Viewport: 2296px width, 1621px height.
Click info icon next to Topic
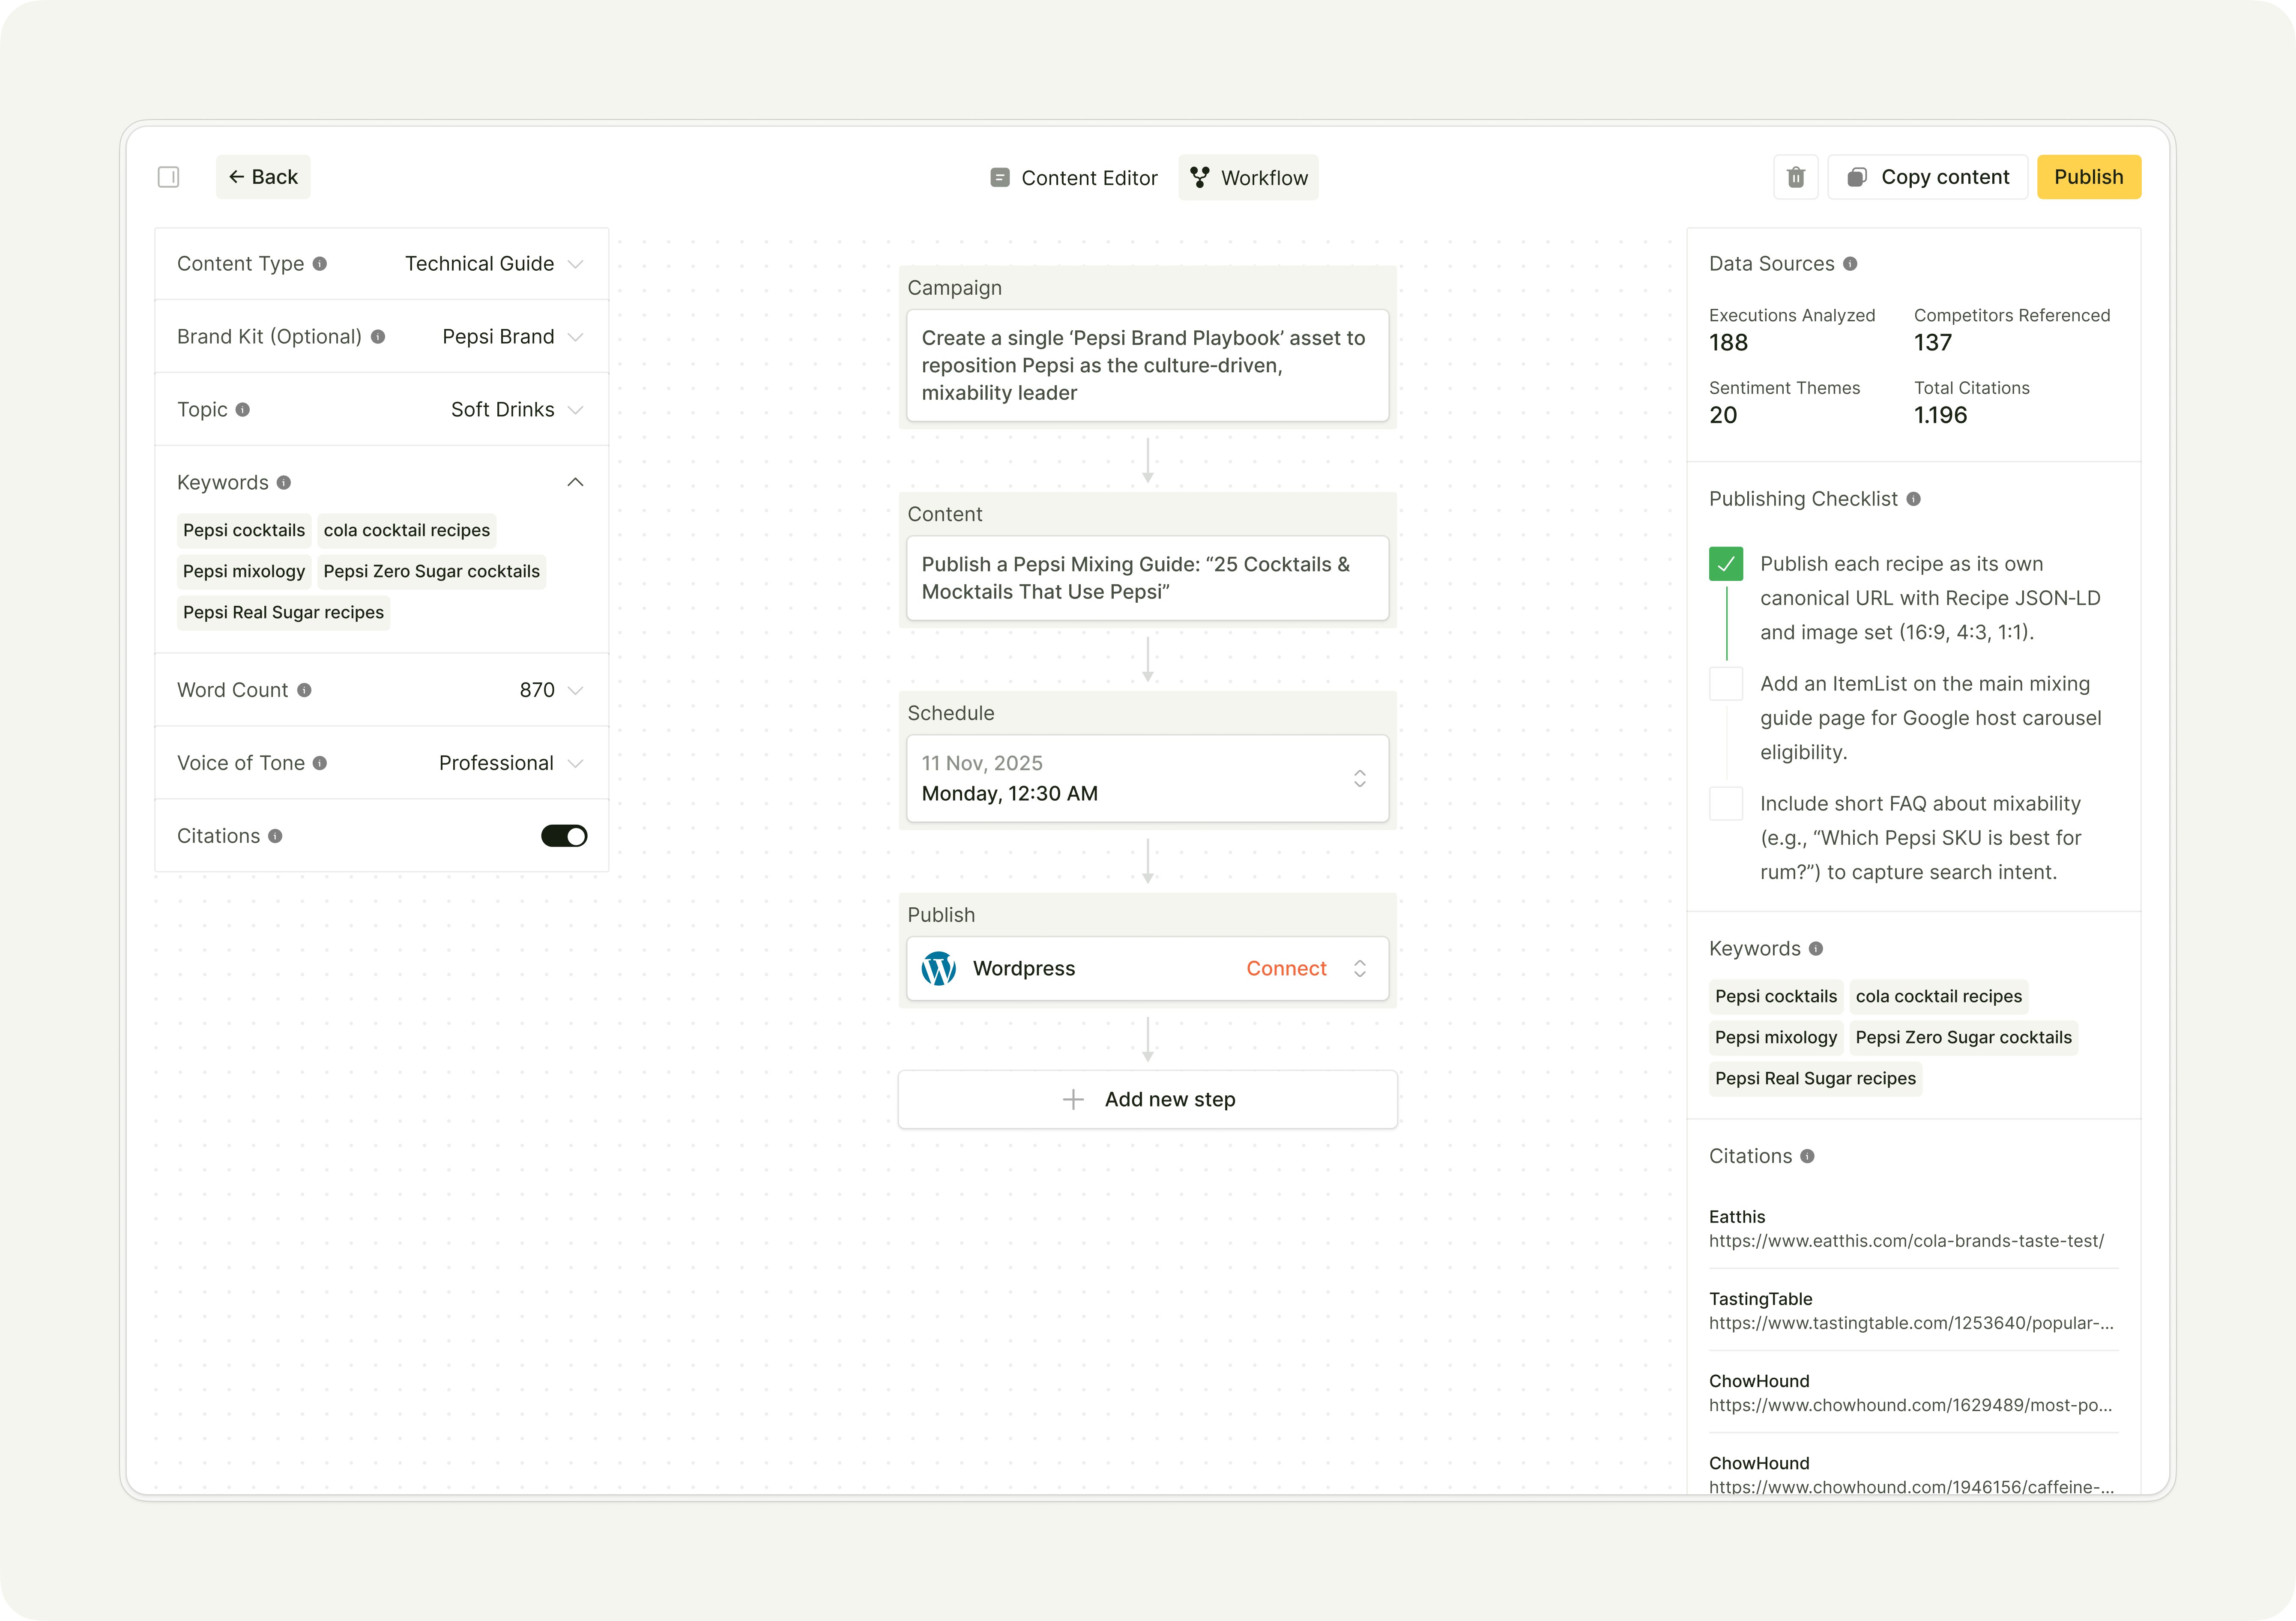(x=243, y=410)
